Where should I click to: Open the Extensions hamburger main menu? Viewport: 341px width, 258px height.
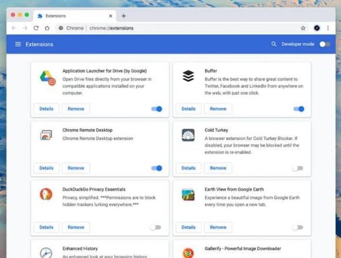click(x=18, y=44)
